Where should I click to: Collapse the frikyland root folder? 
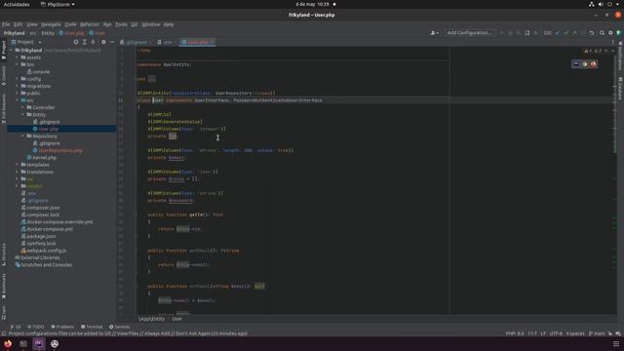(11, 51)
